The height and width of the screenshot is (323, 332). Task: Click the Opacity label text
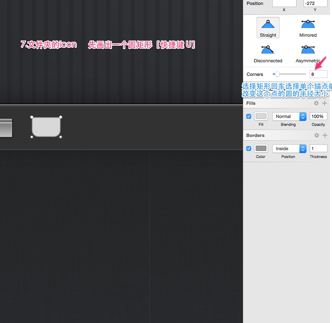318,125
